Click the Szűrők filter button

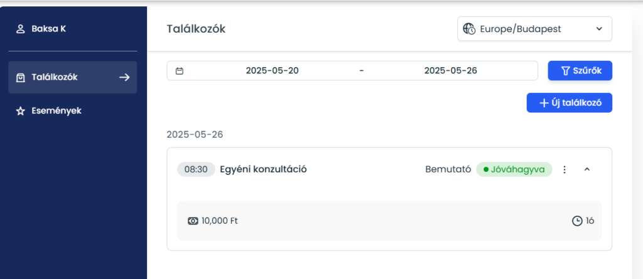(x=580, y=71)
